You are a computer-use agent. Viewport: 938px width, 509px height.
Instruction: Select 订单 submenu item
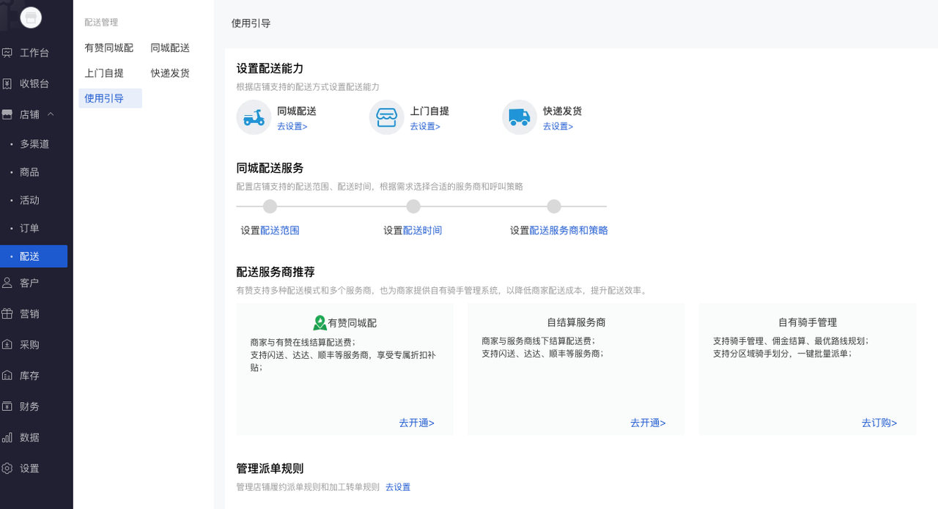point(29,229)
